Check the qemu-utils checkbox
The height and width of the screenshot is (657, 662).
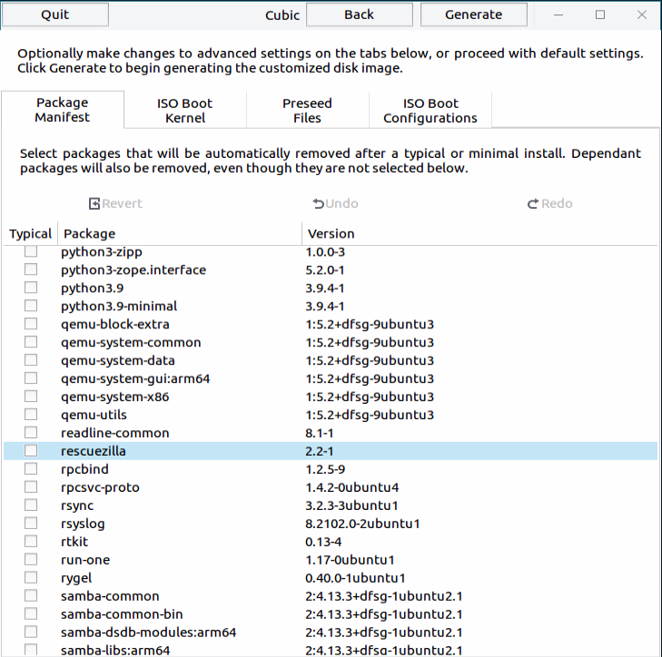(x=31, y=415)
